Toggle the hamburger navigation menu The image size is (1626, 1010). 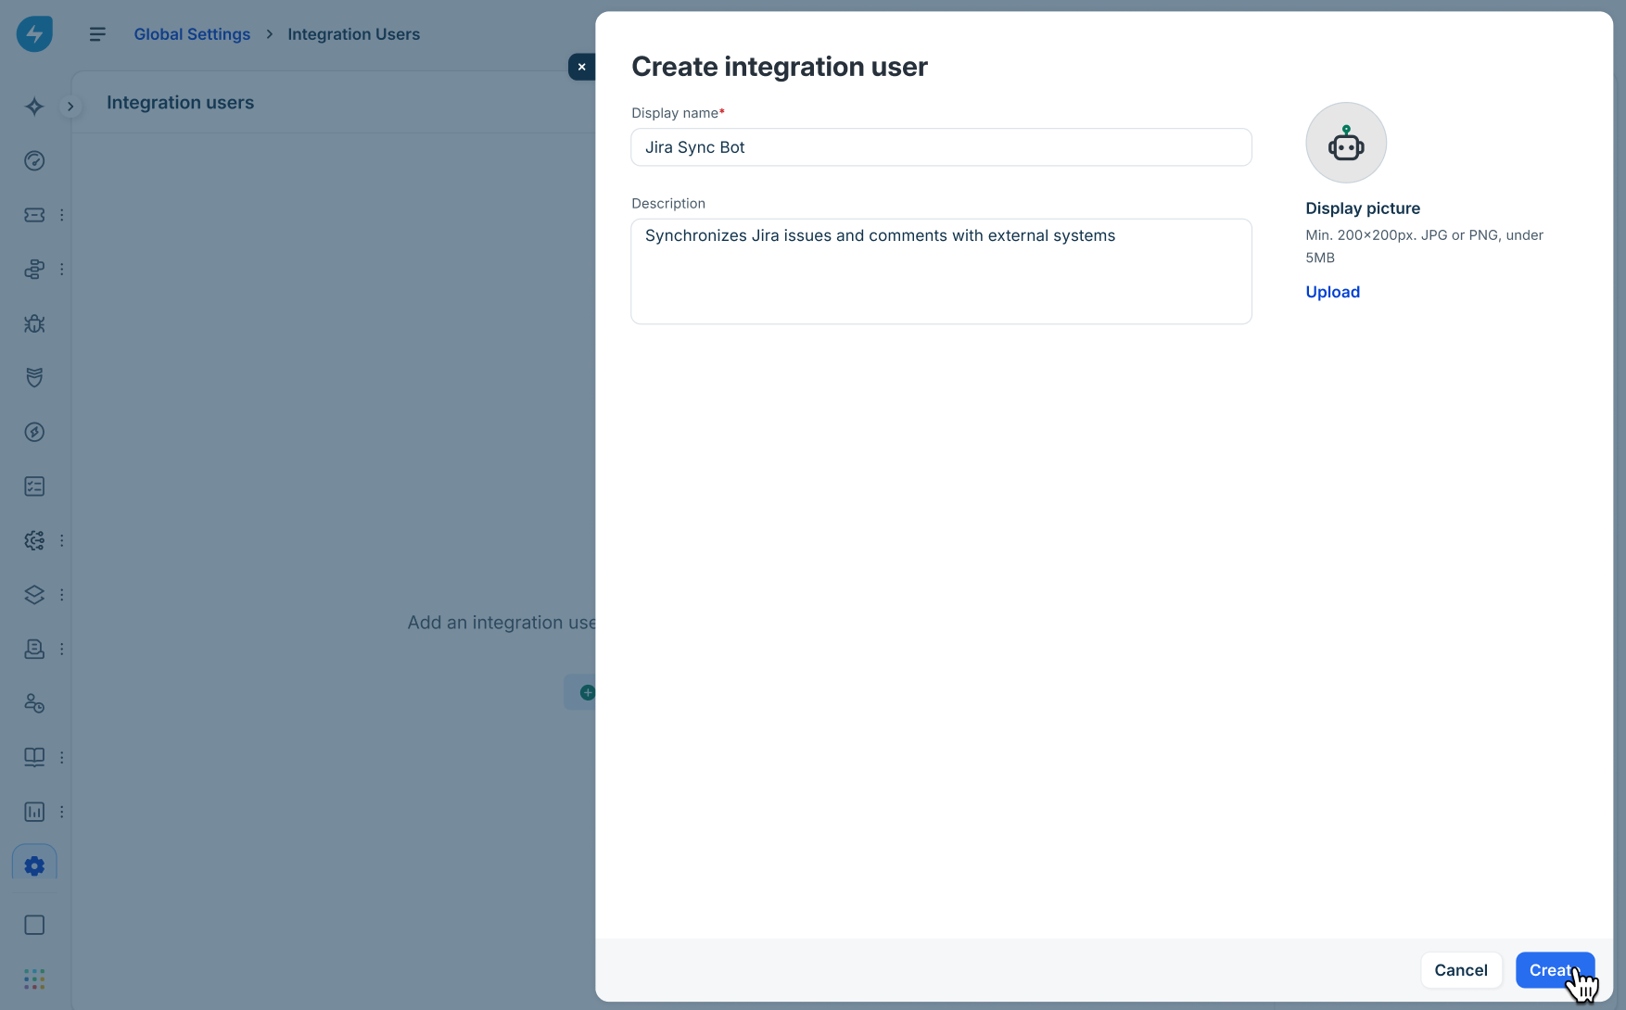[97, 34]
